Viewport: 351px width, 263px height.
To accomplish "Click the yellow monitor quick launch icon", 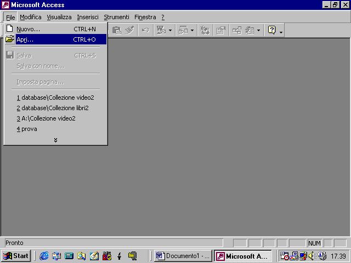I will coord(133,256).
